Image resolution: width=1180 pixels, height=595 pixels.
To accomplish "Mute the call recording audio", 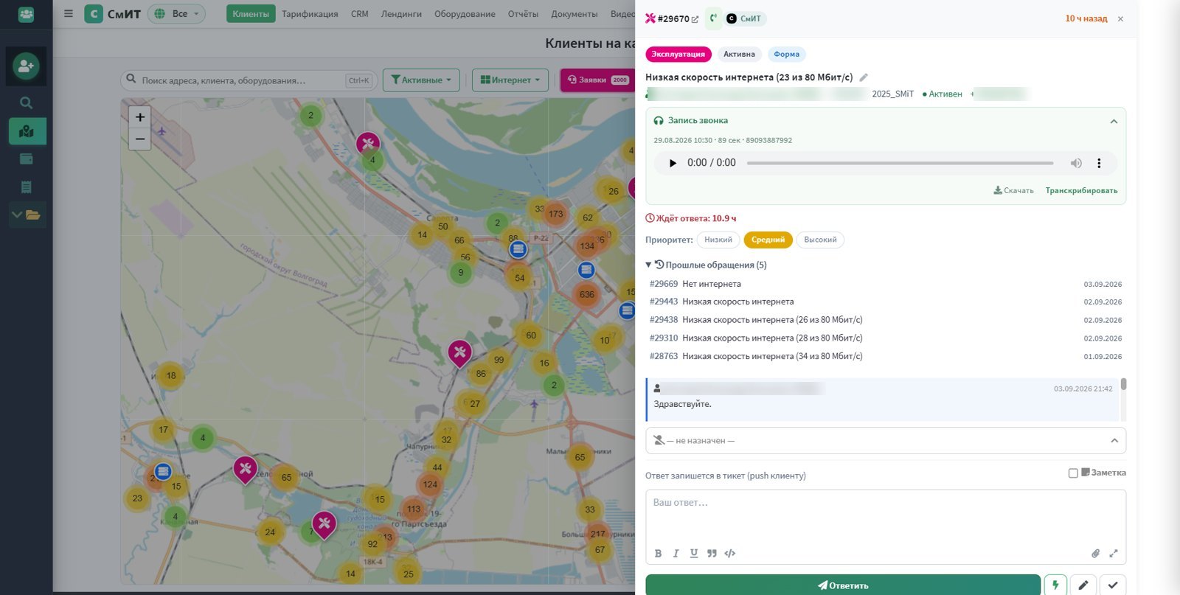I will (1076, 163).
